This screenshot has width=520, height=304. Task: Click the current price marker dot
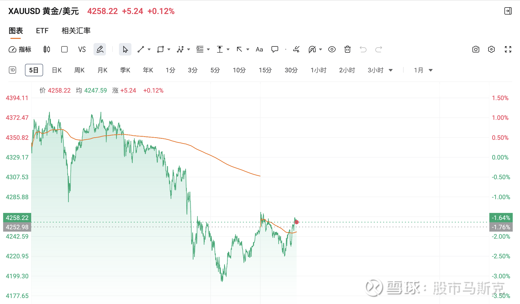[x=296, y=222]
